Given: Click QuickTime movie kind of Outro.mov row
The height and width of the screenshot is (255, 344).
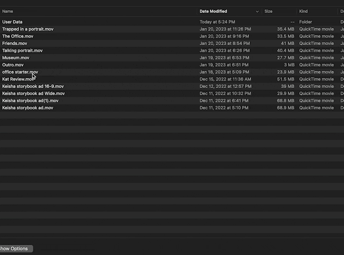Looking at the screenshot, I should coord(316,65).
